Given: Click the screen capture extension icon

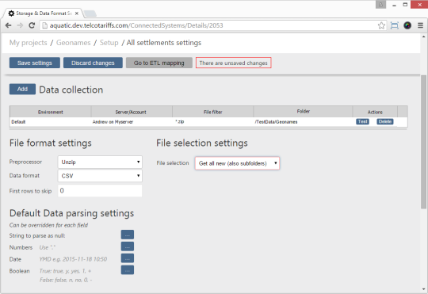Looking at the screenshot, I should (395, 25).
